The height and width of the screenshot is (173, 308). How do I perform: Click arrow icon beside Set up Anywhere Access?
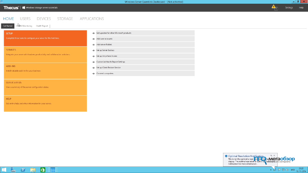(94, 56)
